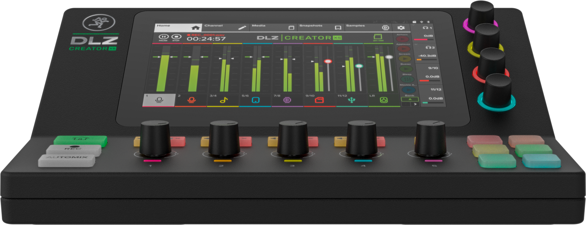Screen dimensions: 586x225
Task: Tap hardware gain knob 4
Action: [362, 139]
